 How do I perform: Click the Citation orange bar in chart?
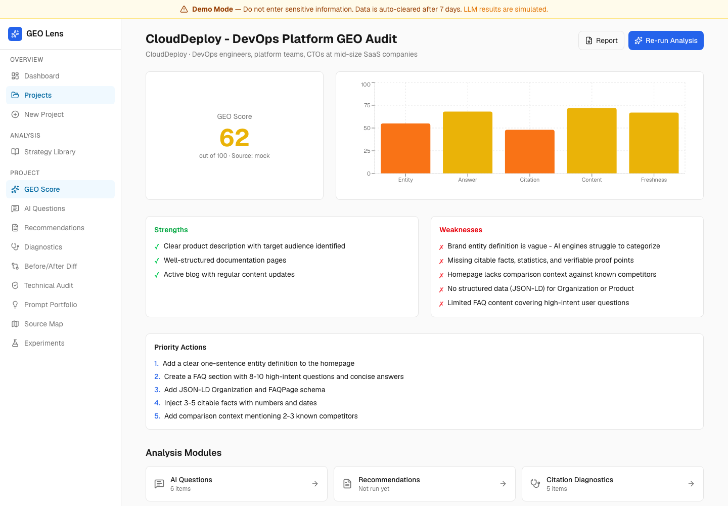click(x=530, y=152)
